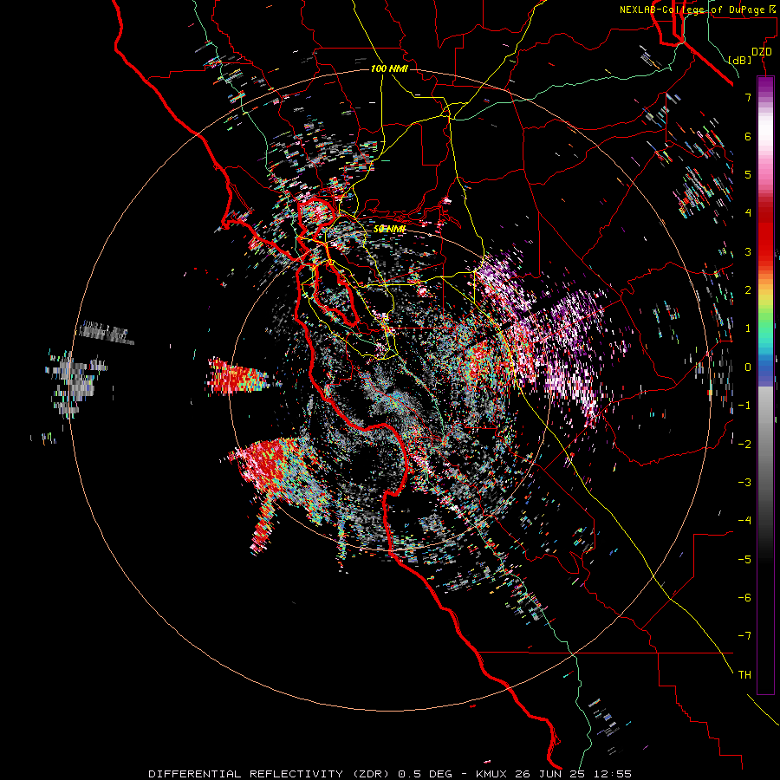Click the DIFFERENTIAL REFLECTIVITY (ZDR) caption text
The width and height of the screenshot is (780, 780).
(270, 774)
